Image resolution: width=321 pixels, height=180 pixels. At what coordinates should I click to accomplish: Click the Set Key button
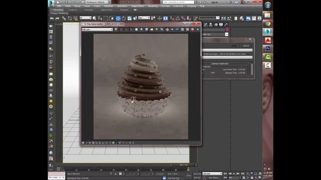click(x=197, y=178)
